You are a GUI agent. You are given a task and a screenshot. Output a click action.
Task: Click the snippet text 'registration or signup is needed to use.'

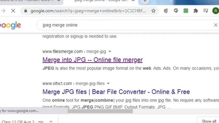pyautogui.click(x=80, y=36)
